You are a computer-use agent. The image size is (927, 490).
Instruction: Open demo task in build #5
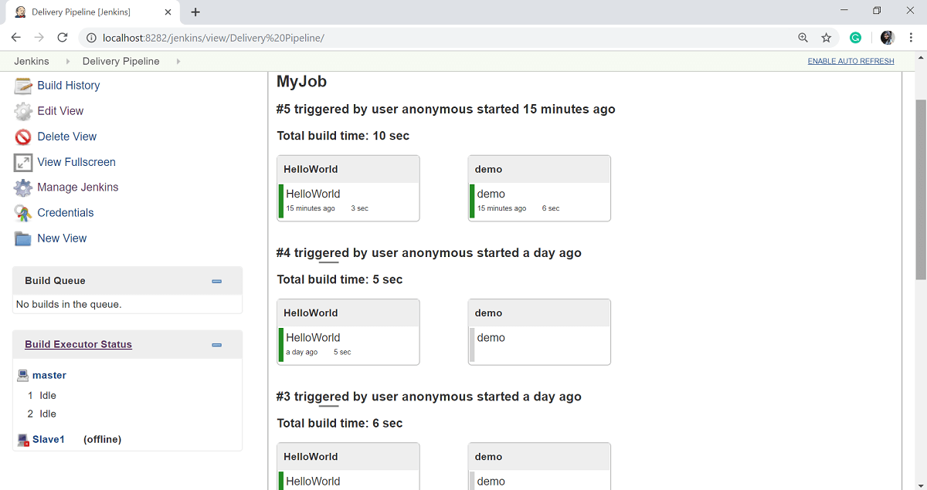(491, 194)
